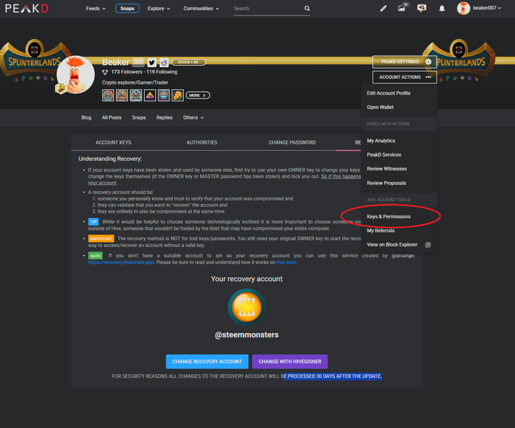The image size is (515, 428).
Task: Open the Communities dropdown
Action: [201, 9]
